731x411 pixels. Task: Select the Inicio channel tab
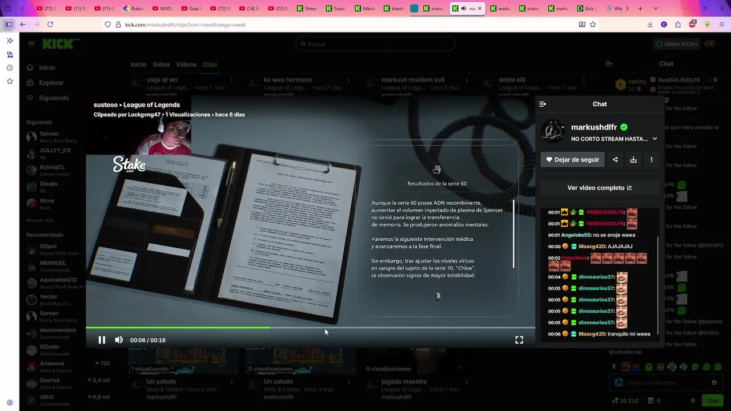pos(138,65)
